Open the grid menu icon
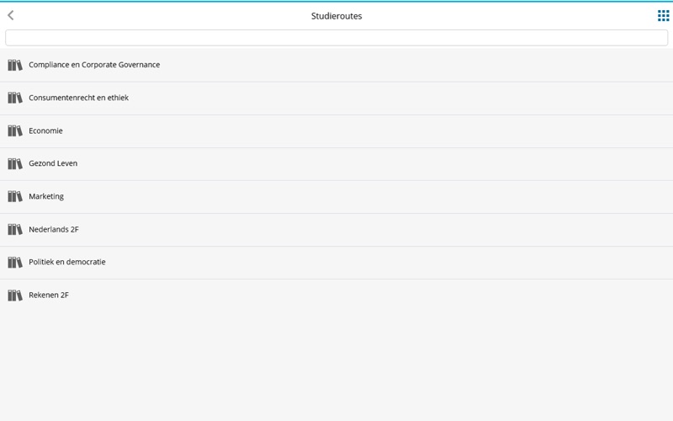673x421 pixels. point(663,16)
